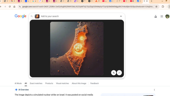Open Search Labs flask icon

[156, 16]
